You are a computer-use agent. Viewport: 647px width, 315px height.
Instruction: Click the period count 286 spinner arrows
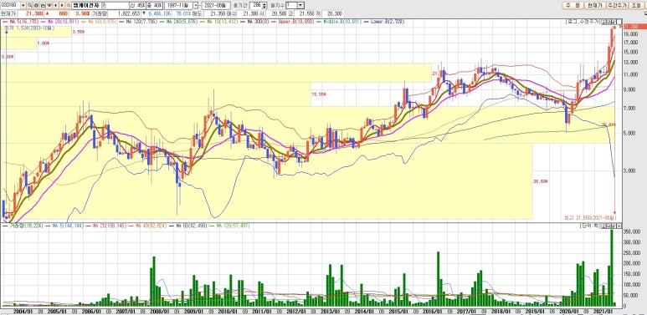click(x=264, y=5)
